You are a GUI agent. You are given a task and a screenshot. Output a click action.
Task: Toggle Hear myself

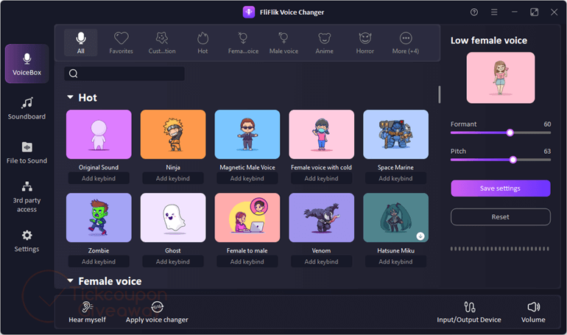(x=87, y=312)
